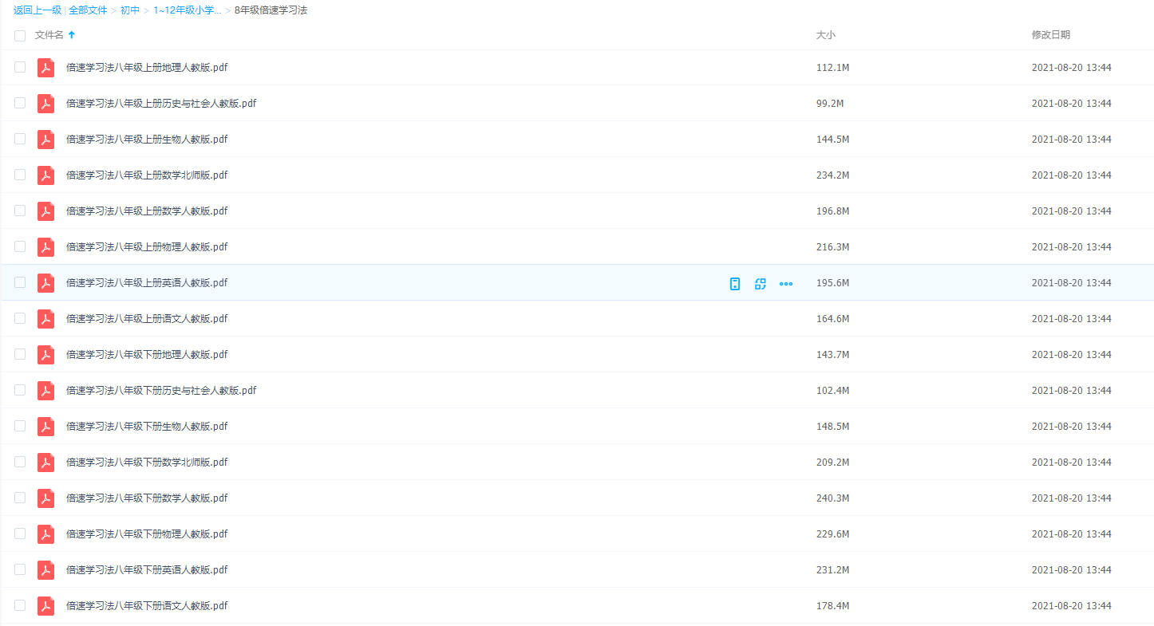The image size is (1154, 626).
Task: Sort files by the 大小 column header
Action: 825,35
